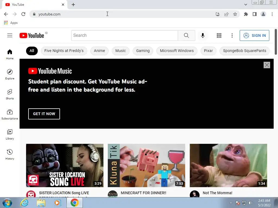Focus the YouTube search field
Image resolution: width=278 pixels, height=208 pixels.
pyautogui.click(x=125, y=35)
